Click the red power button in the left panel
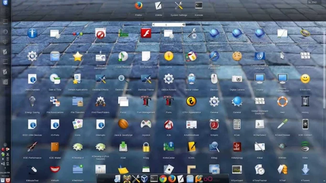Screen dimensions: 326x183 (8, 180)
